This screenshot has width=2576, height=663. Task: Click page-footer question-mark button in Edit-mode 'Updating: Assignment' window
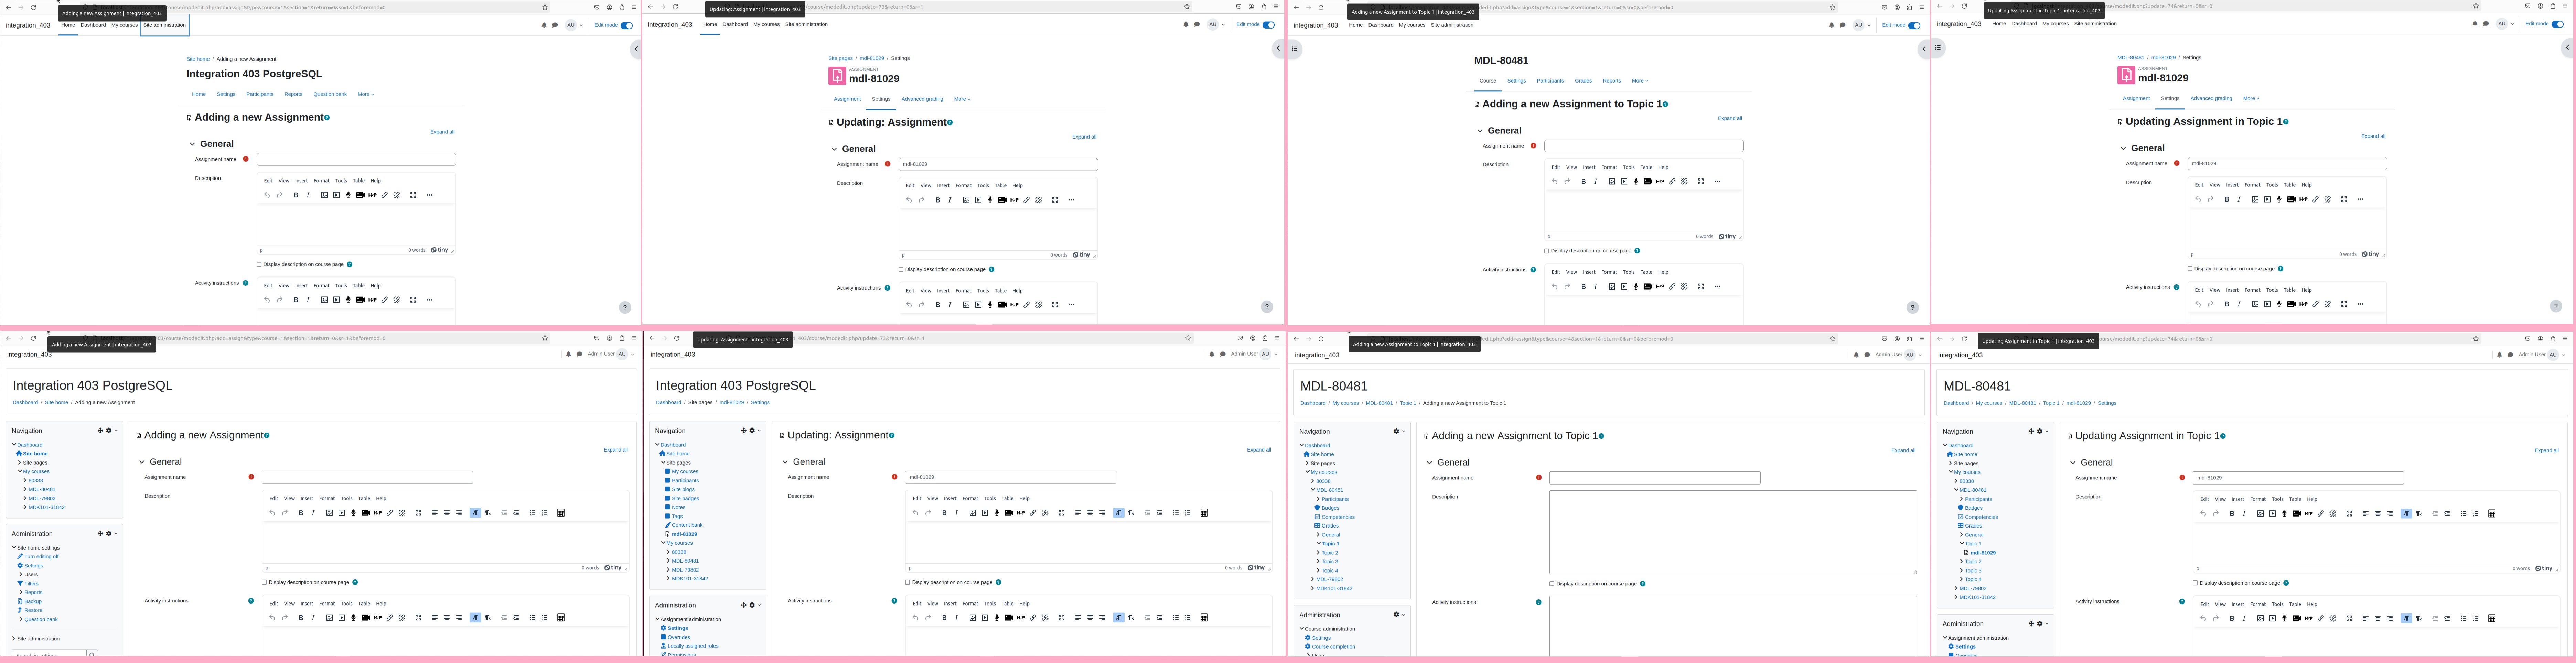(1267, 307)
